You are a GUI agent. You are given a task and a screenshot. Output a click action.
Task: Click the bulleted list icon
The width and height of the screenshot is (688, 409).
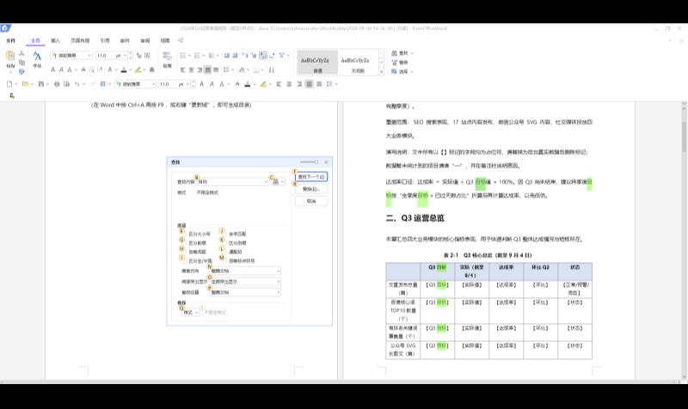(x=183, y=55)
